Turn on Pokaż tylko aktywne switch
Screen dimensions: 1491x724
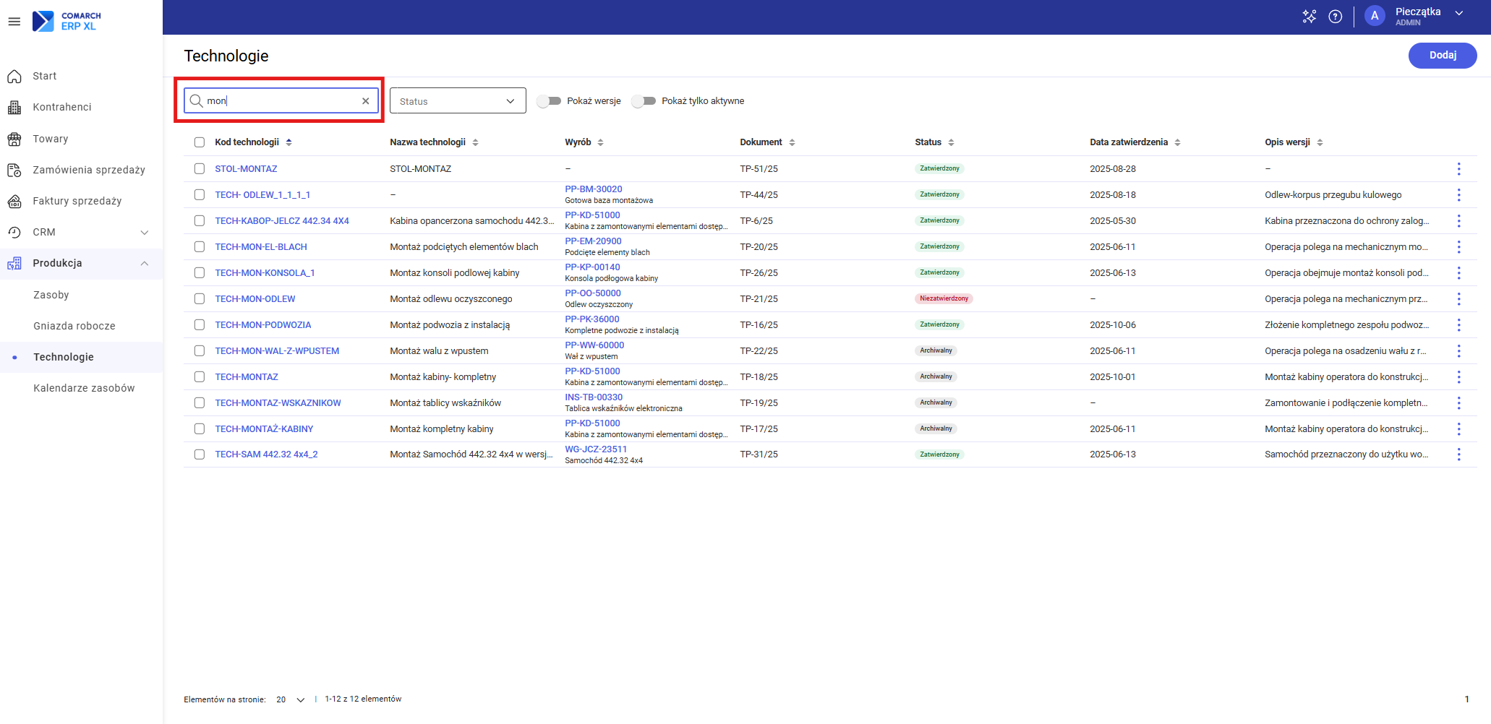tap(644, 101)
